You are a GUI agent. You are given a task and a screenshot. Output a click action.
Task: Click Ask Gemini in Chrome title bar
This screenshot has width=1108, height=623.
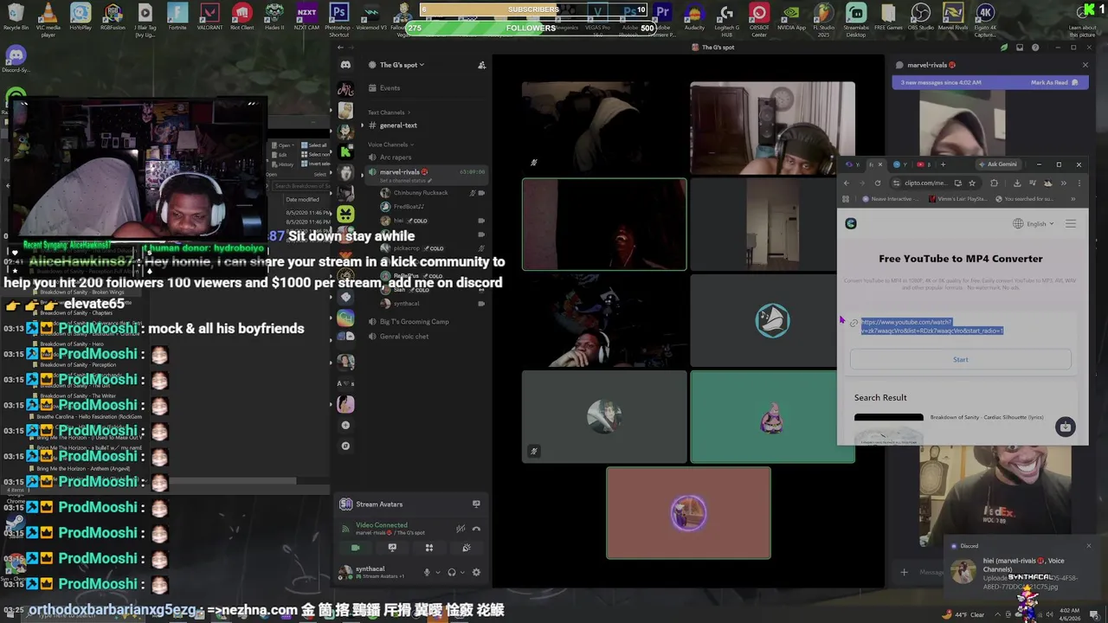click(x=997, y=164)
